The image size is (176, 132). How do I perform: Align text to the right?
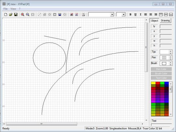tap(156, 14)
